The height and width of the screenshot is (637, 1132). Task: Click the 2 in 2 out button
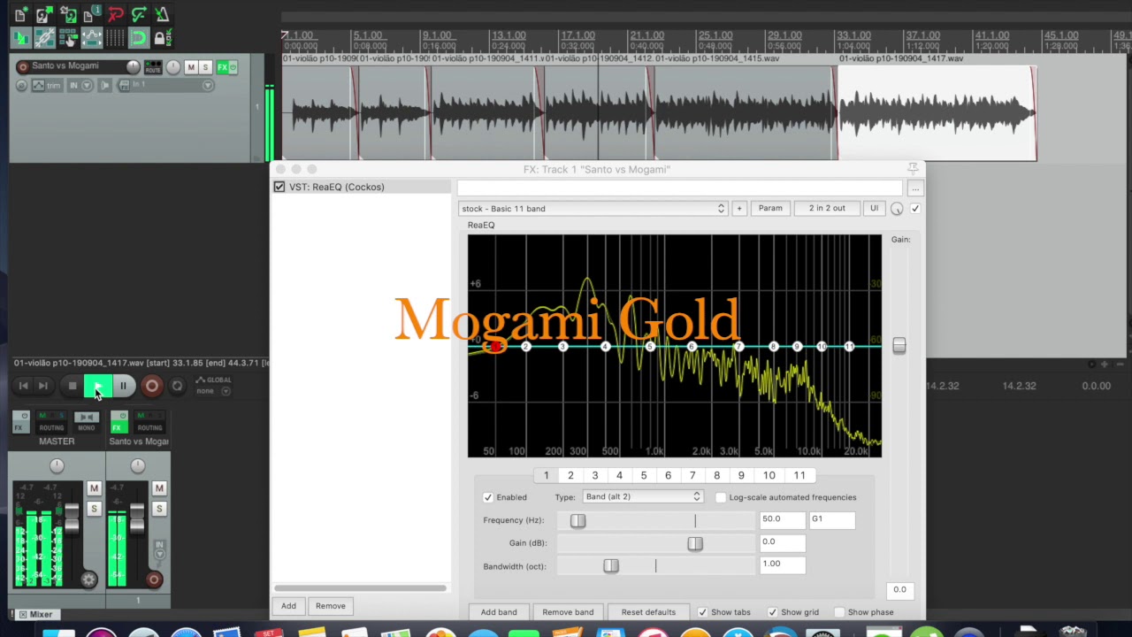827,209
